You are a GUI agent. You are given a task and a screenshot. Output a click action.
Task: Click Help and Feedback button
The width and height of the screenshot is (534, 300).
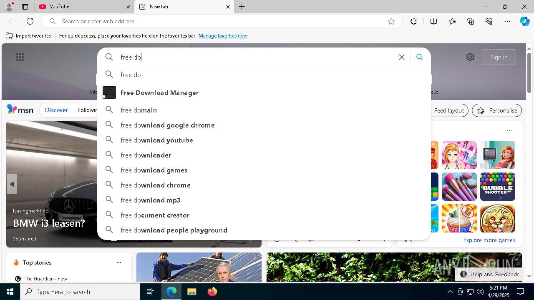pyautogui.click(x=490, y=274)
